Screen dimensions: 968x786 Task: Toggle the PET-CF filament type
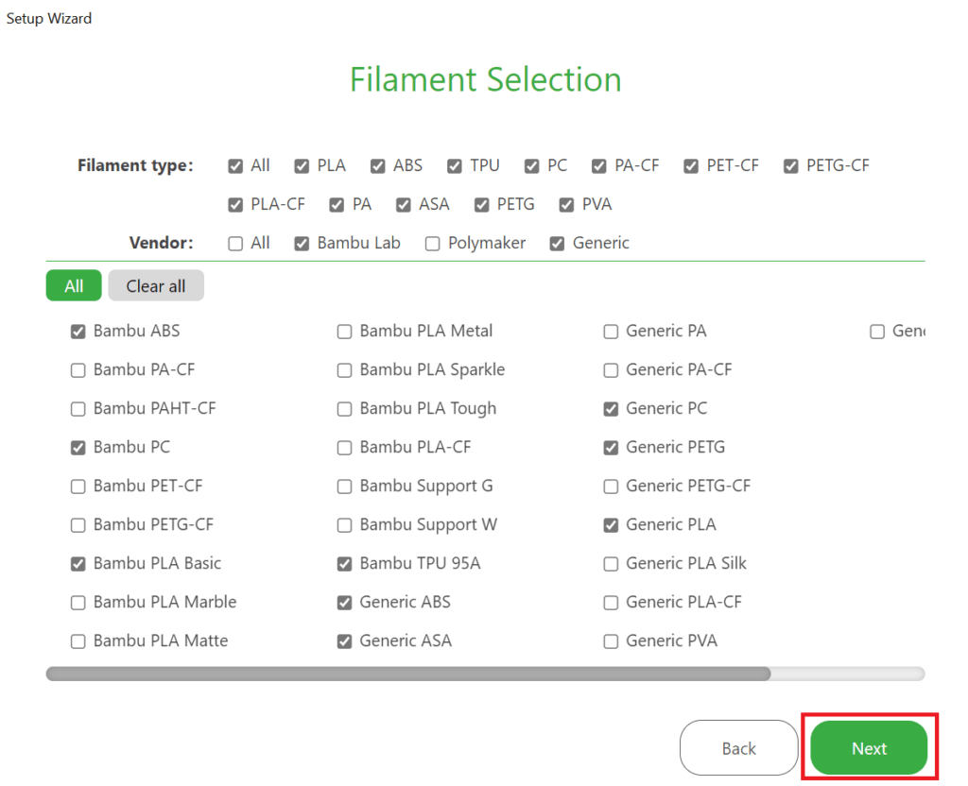click(691, 166)
